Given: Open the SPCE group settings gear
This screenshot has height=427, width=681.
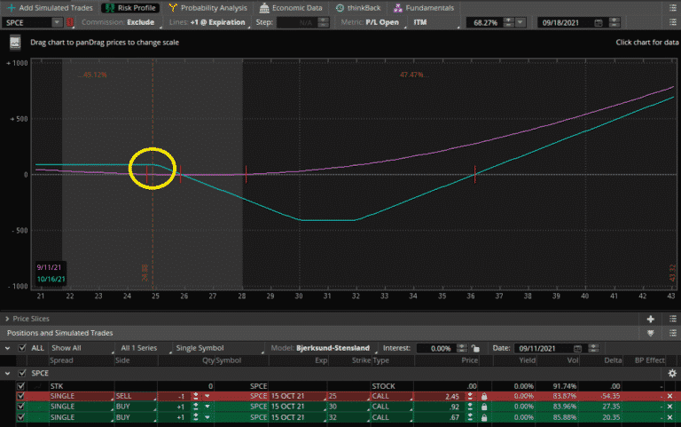Looking at the screenshot, I should coord(671,374).
